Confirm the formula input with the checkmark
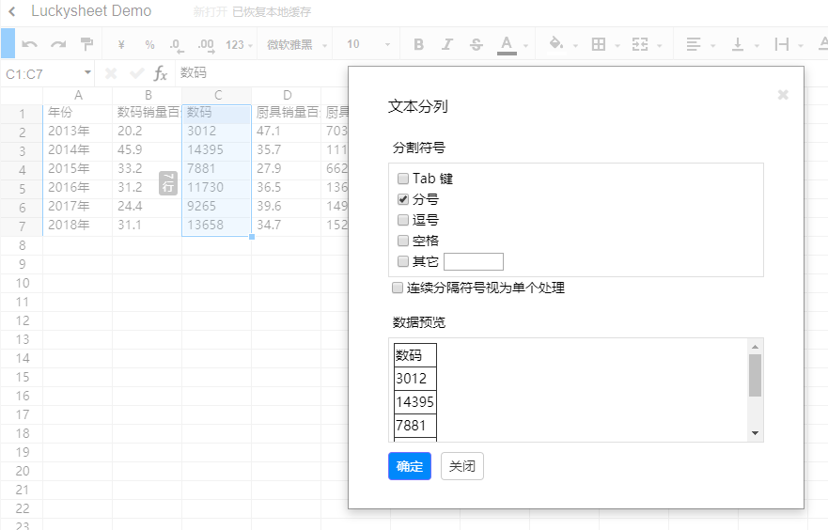Viewport: 828px width, 530px height. [137, 73]
